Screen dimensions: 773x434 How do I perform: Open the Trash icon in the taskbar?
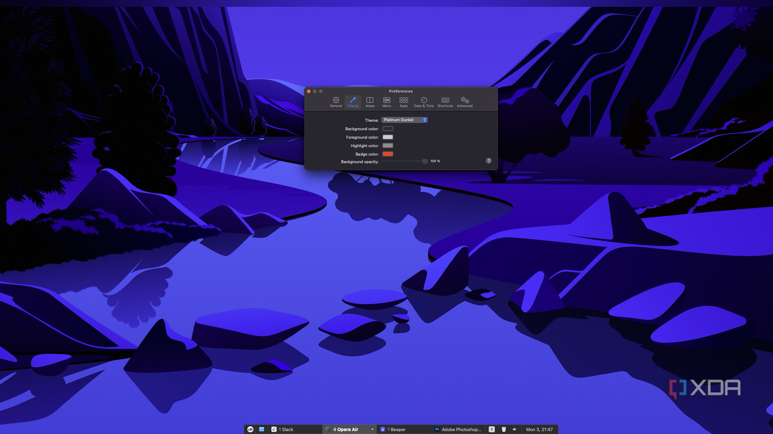tap(504, 429)
